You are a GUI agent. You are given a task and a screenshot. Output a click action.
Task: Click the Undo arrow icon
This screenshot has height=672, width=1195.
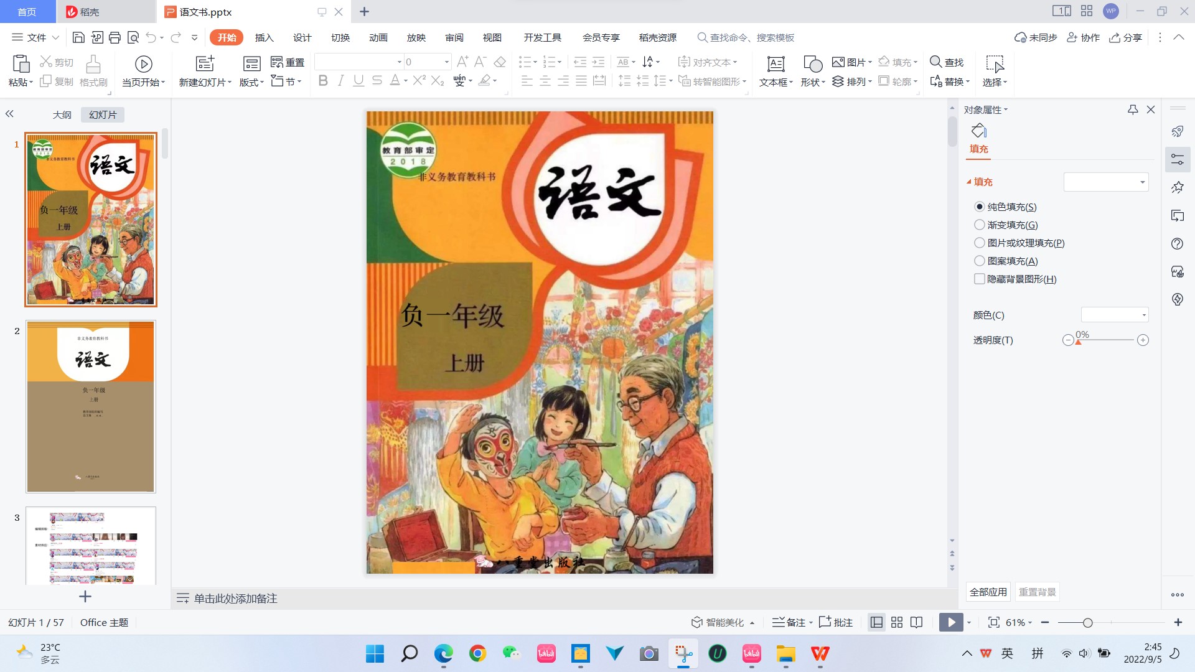click(151, 37)
